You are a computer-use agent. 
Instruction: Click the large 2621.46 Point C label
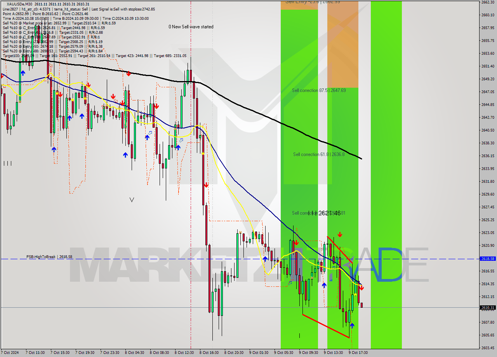pos(325,213)
